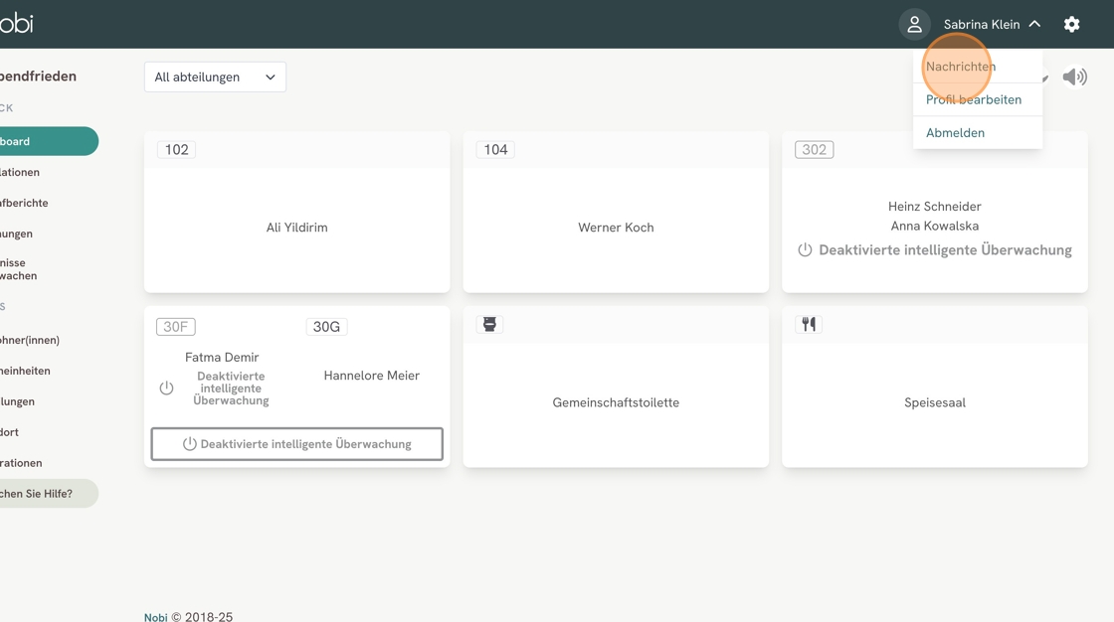Click room badge 302

(x=815, y=150)
